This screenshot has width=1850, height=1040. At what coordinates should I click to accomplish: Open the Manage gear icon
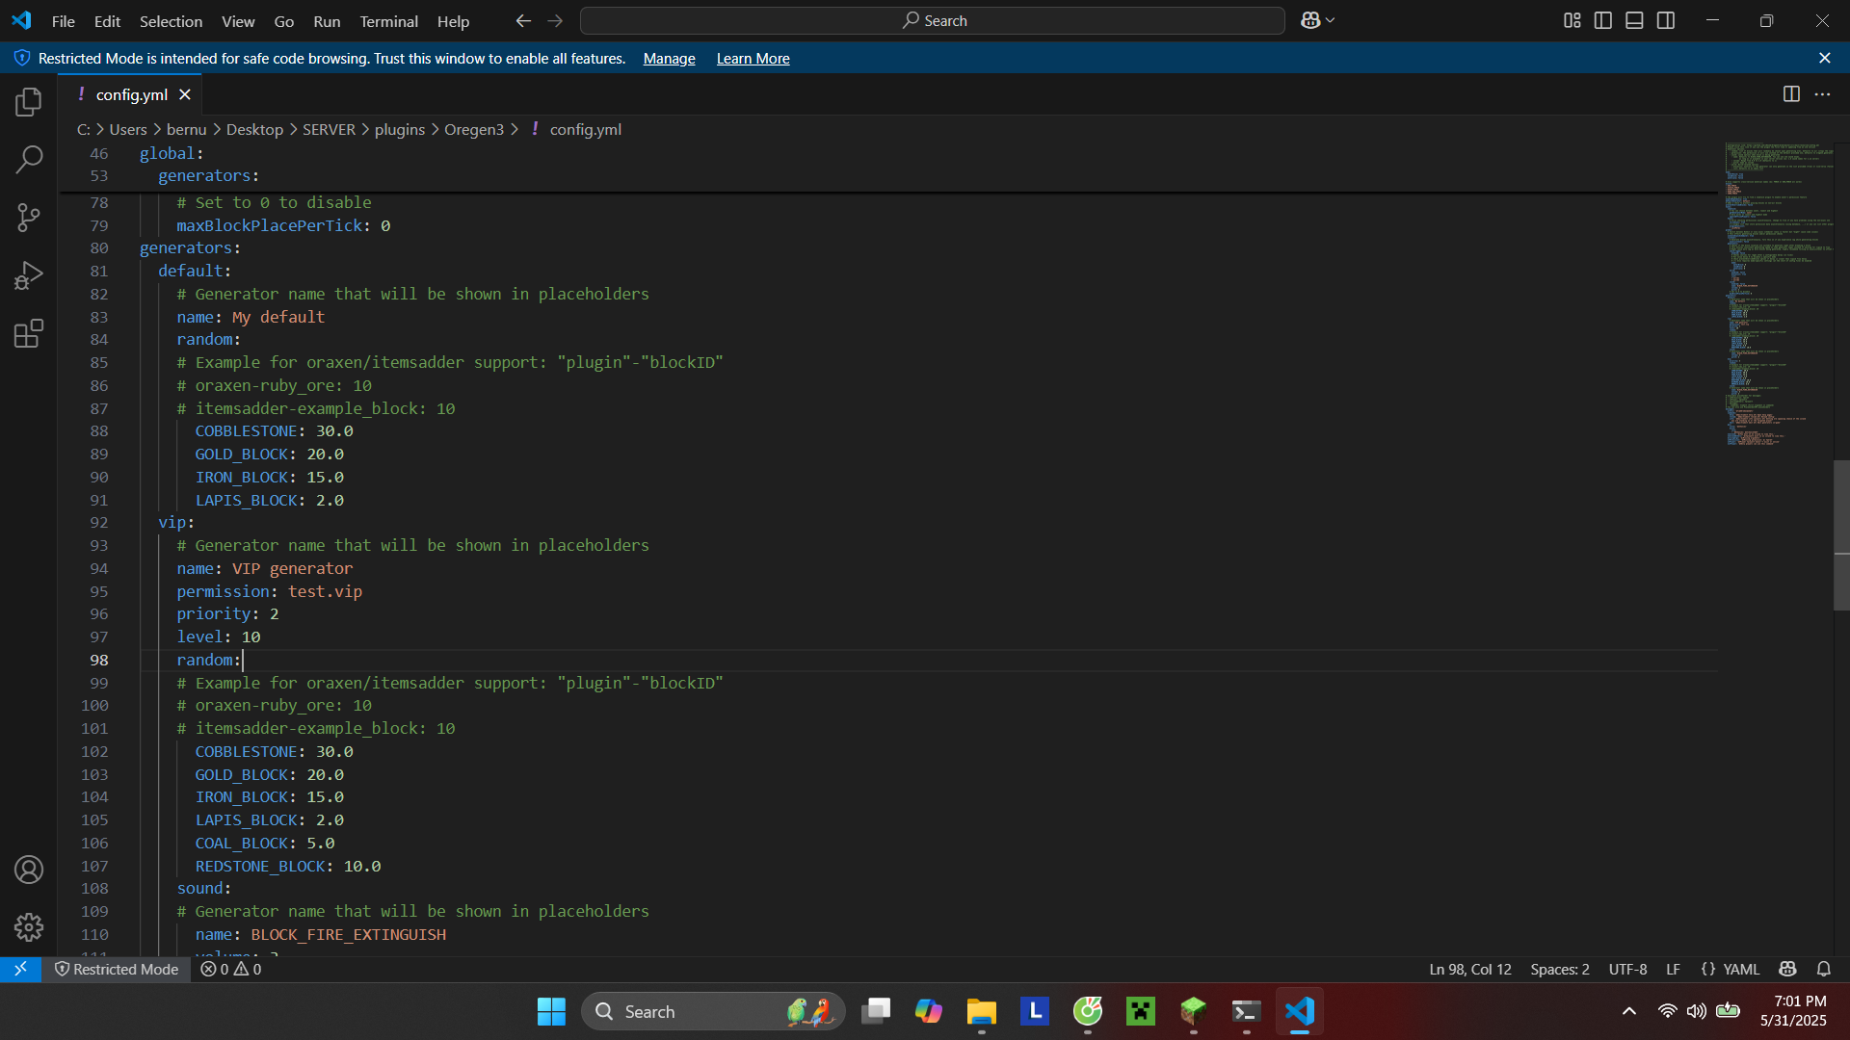29,927
